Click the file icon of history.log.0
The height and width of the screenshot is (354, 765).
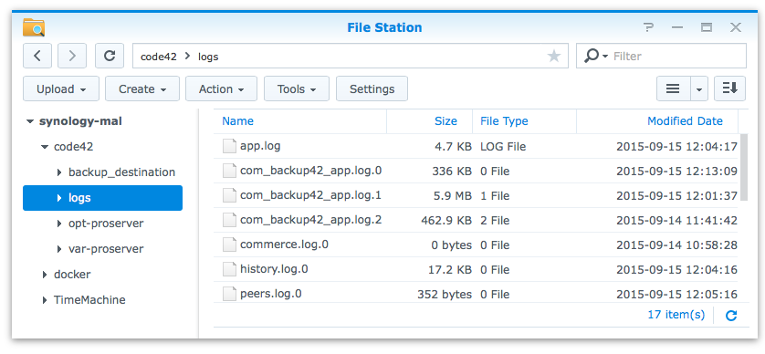229,269
